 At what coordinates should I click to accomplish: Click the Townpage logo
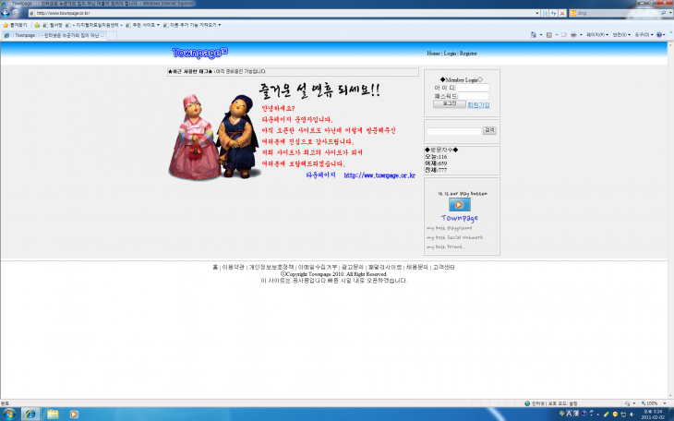pyautogui.click(x=199, y=53)
